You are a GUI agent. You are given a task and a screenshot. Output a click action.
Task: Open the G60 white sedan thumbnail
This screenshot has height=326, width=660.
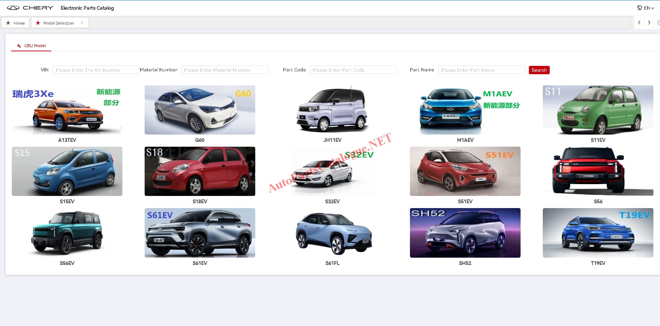pyautogui.click(x=200, y=110)
